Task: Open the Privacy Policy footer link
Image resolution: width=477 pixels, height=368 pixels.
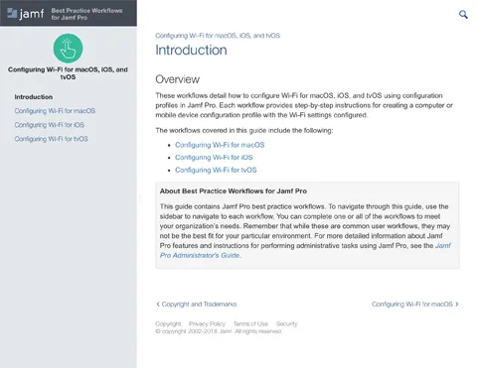Action: (x=207, y=323)
